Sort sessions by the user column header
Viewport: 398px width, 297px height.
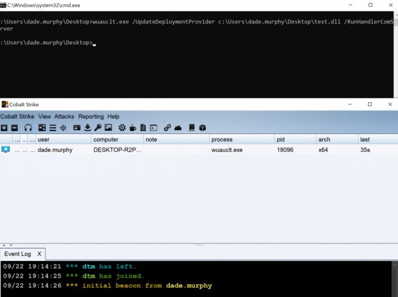point(64,139)
